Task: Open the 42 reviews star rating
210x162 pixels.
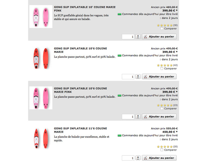Action: click(165, 65)
